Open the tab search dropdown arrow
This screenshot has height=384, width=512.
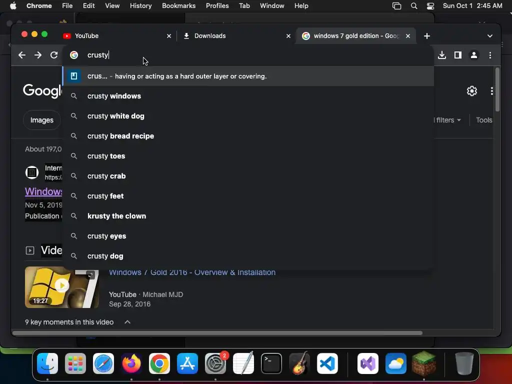490,36
